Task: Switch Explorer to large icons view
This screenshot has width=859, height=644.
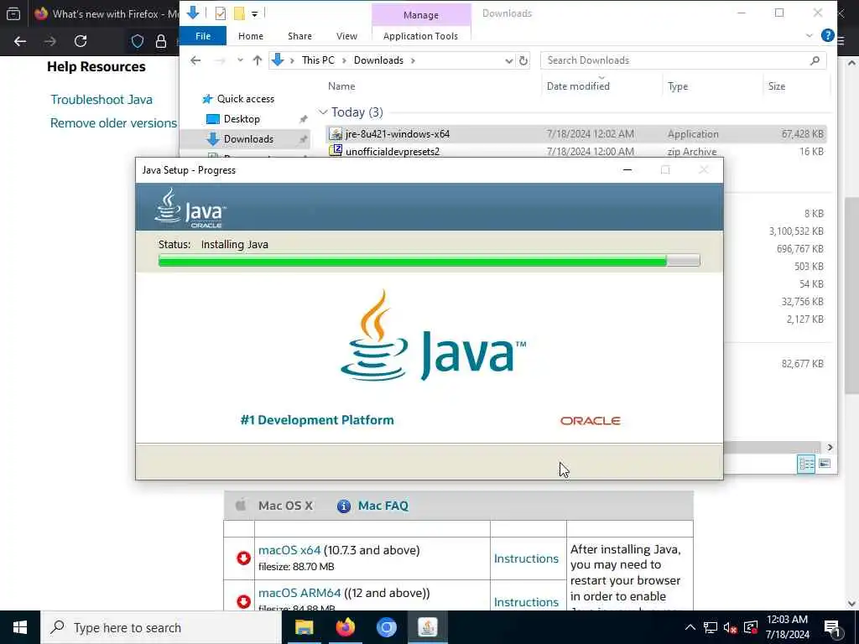Action: [825, 465]
